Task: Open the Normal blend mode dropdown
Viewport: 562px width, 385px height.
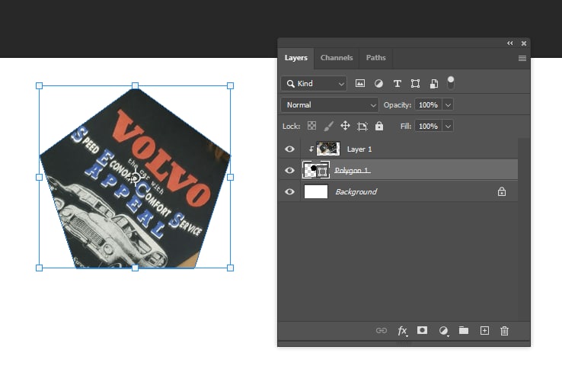Action: [330, 104]
